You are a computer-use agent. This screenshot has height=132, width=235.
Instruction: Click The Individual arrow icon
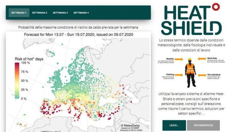202,75
